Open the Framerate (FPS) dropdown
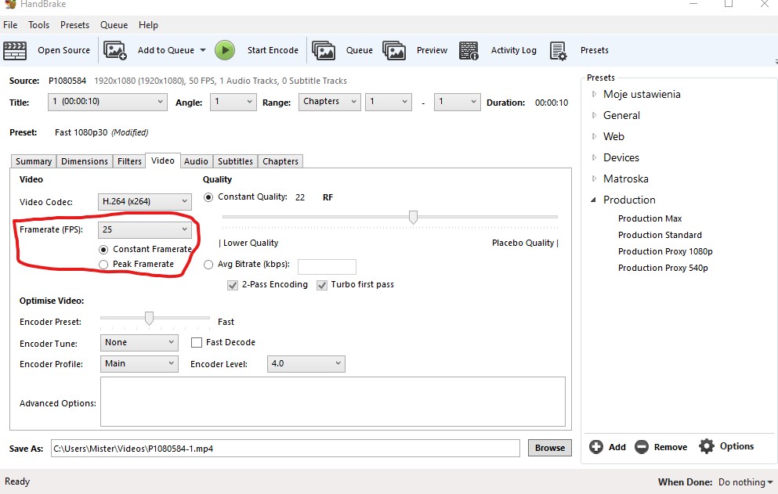 144,229
